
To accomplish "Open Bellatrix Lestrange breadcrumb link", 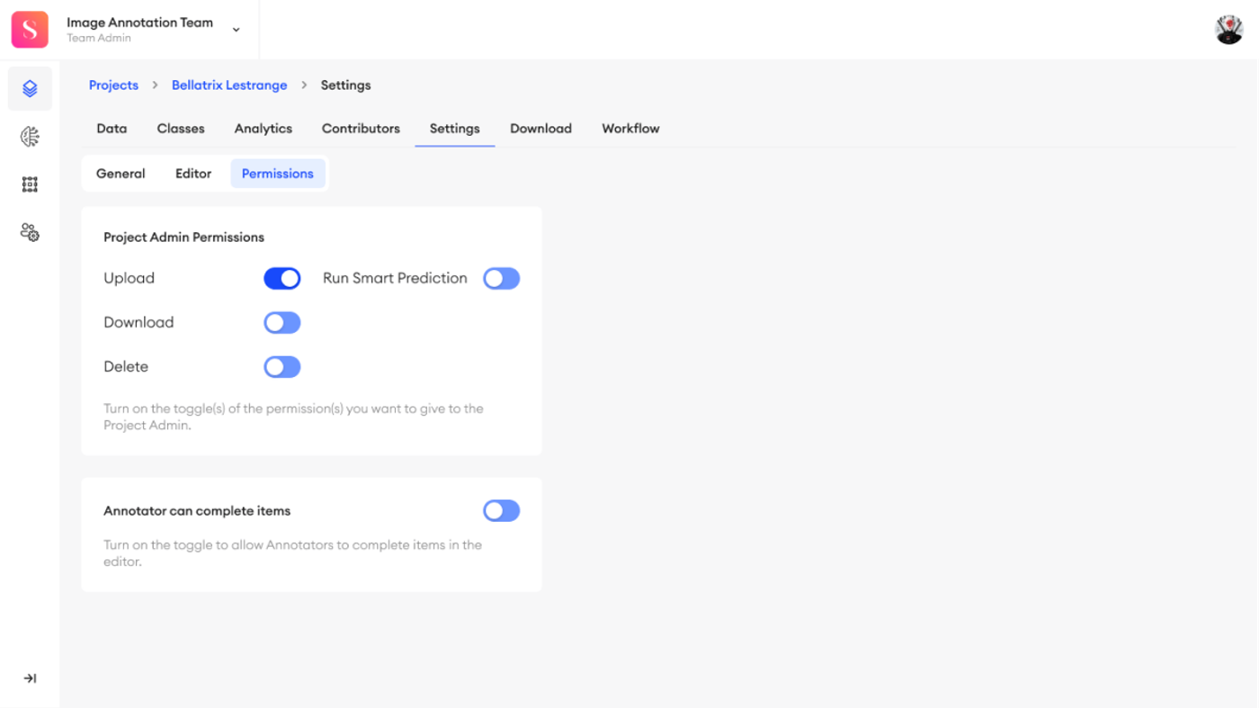I will tap(229, 85).
